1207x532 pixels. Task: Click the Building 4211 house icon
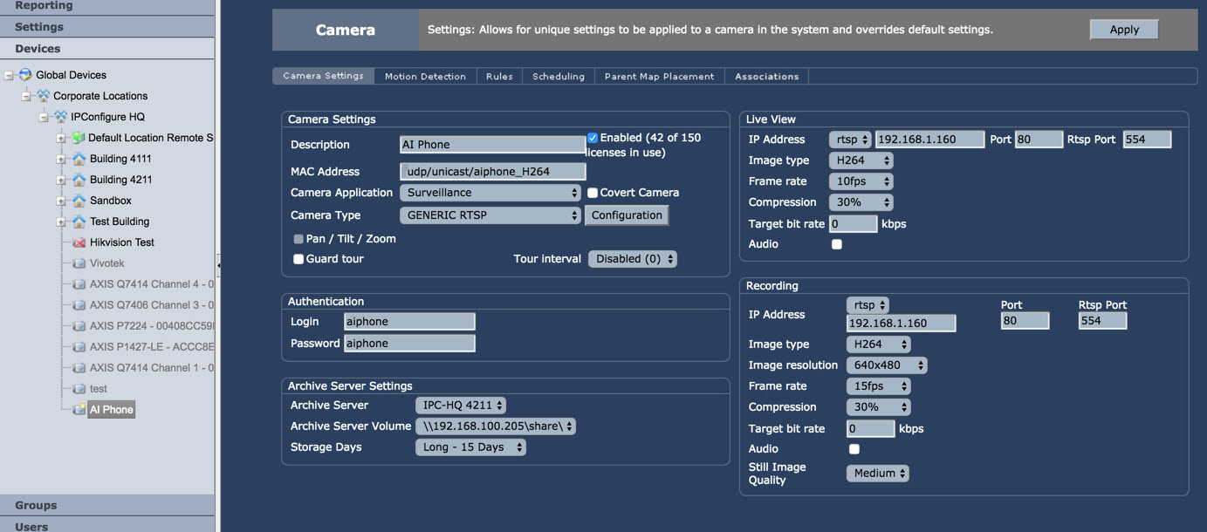pyautogui.click(x=79, y=180)
